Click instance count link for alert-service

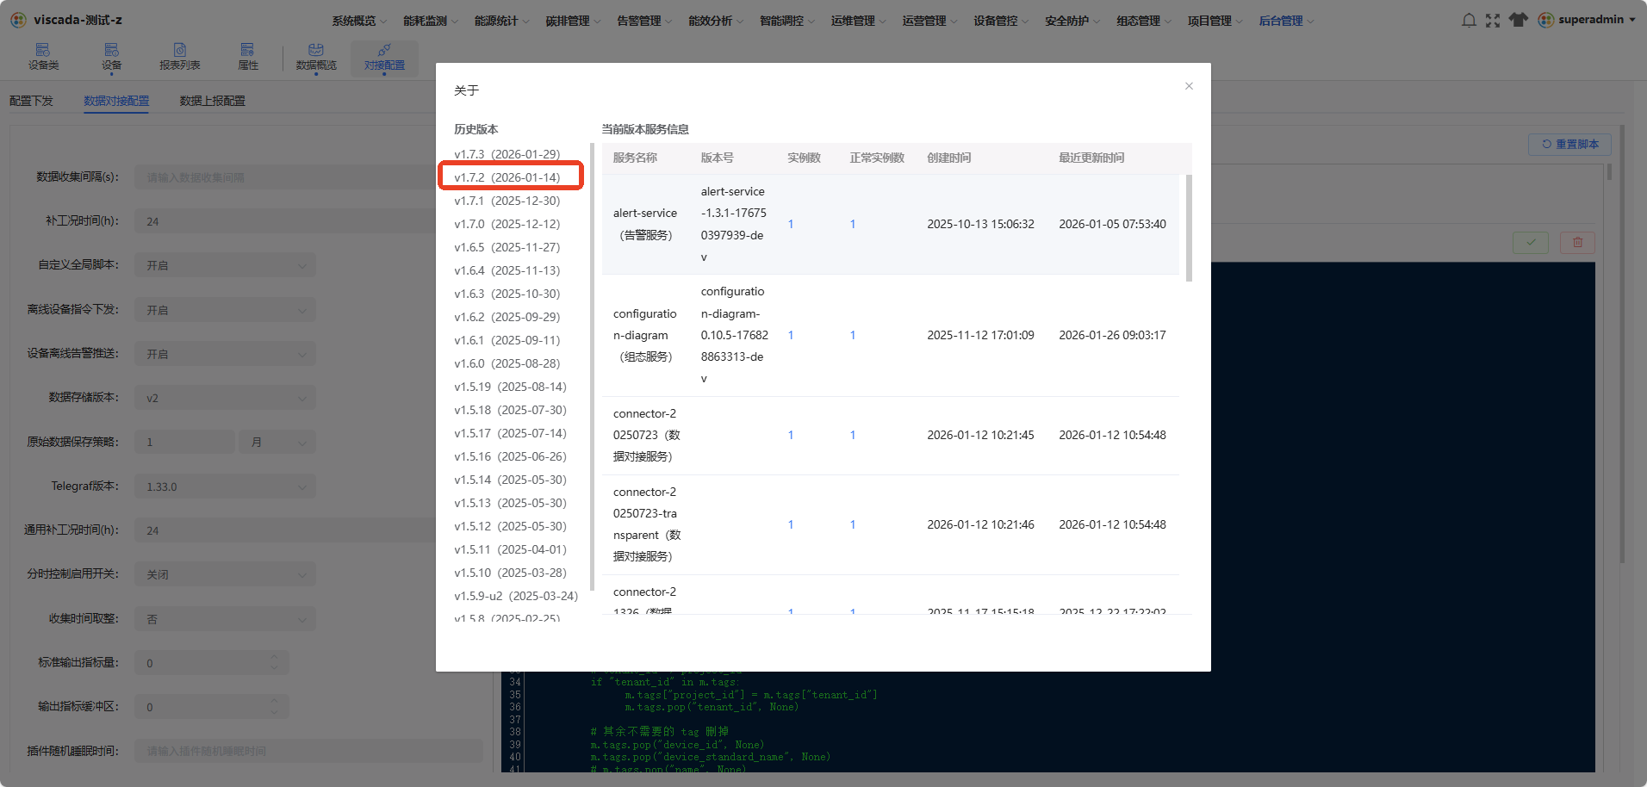pyautogui.click(x=791, y=224)
